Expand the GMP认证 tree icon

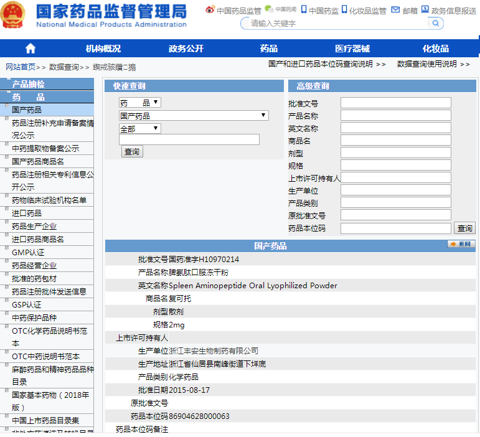(x=7, y=248)
